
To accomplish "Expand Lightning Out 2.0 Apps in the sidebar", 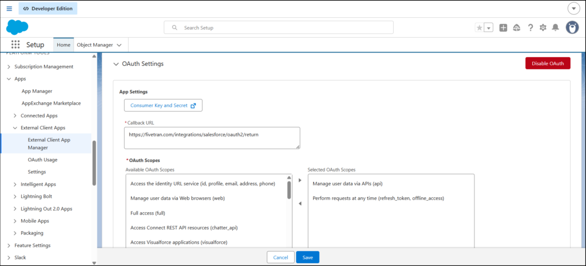I will pos(15,209).
